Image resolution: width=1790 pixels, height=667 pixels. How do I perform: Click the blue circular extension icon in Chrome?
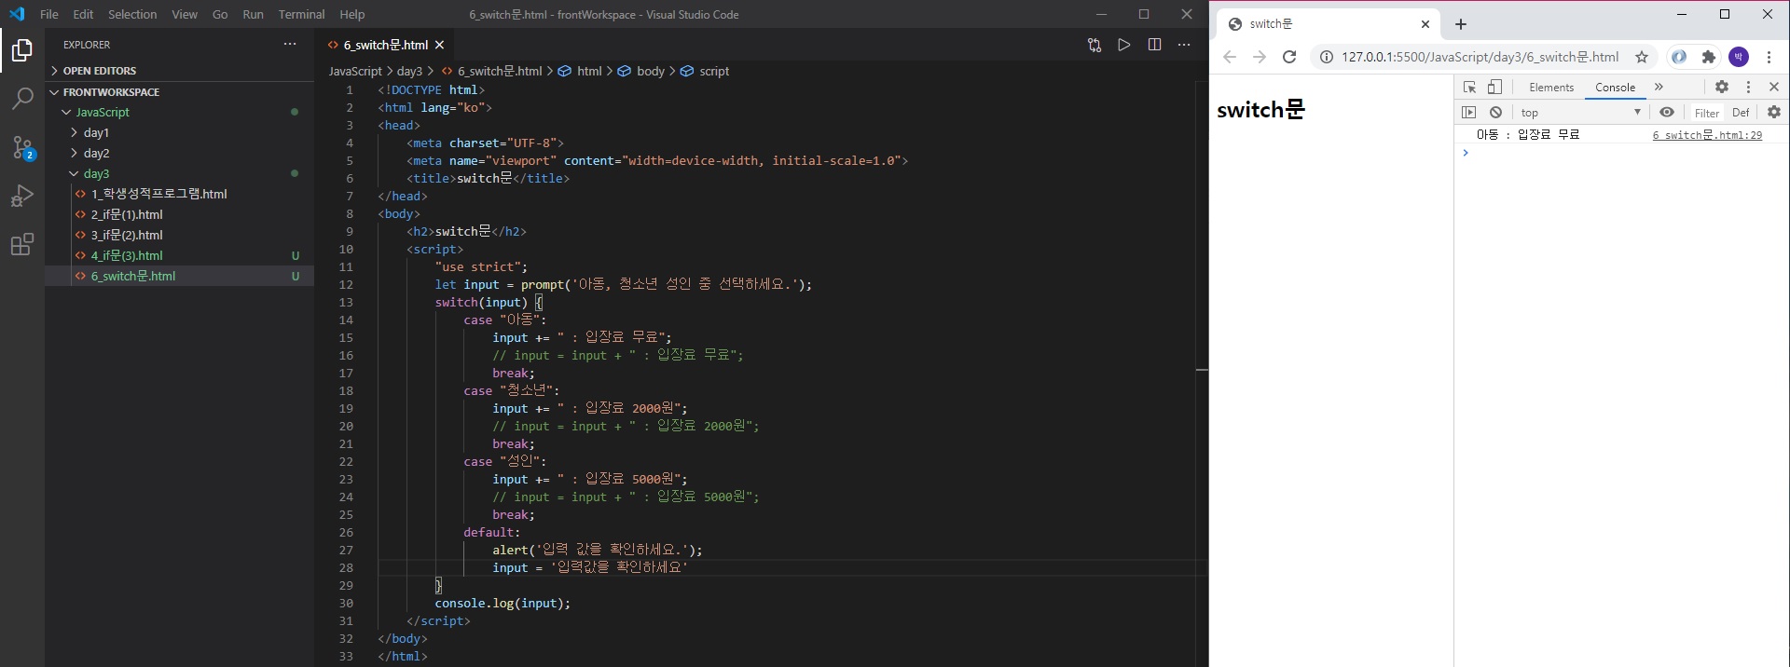pos(1678,57)
